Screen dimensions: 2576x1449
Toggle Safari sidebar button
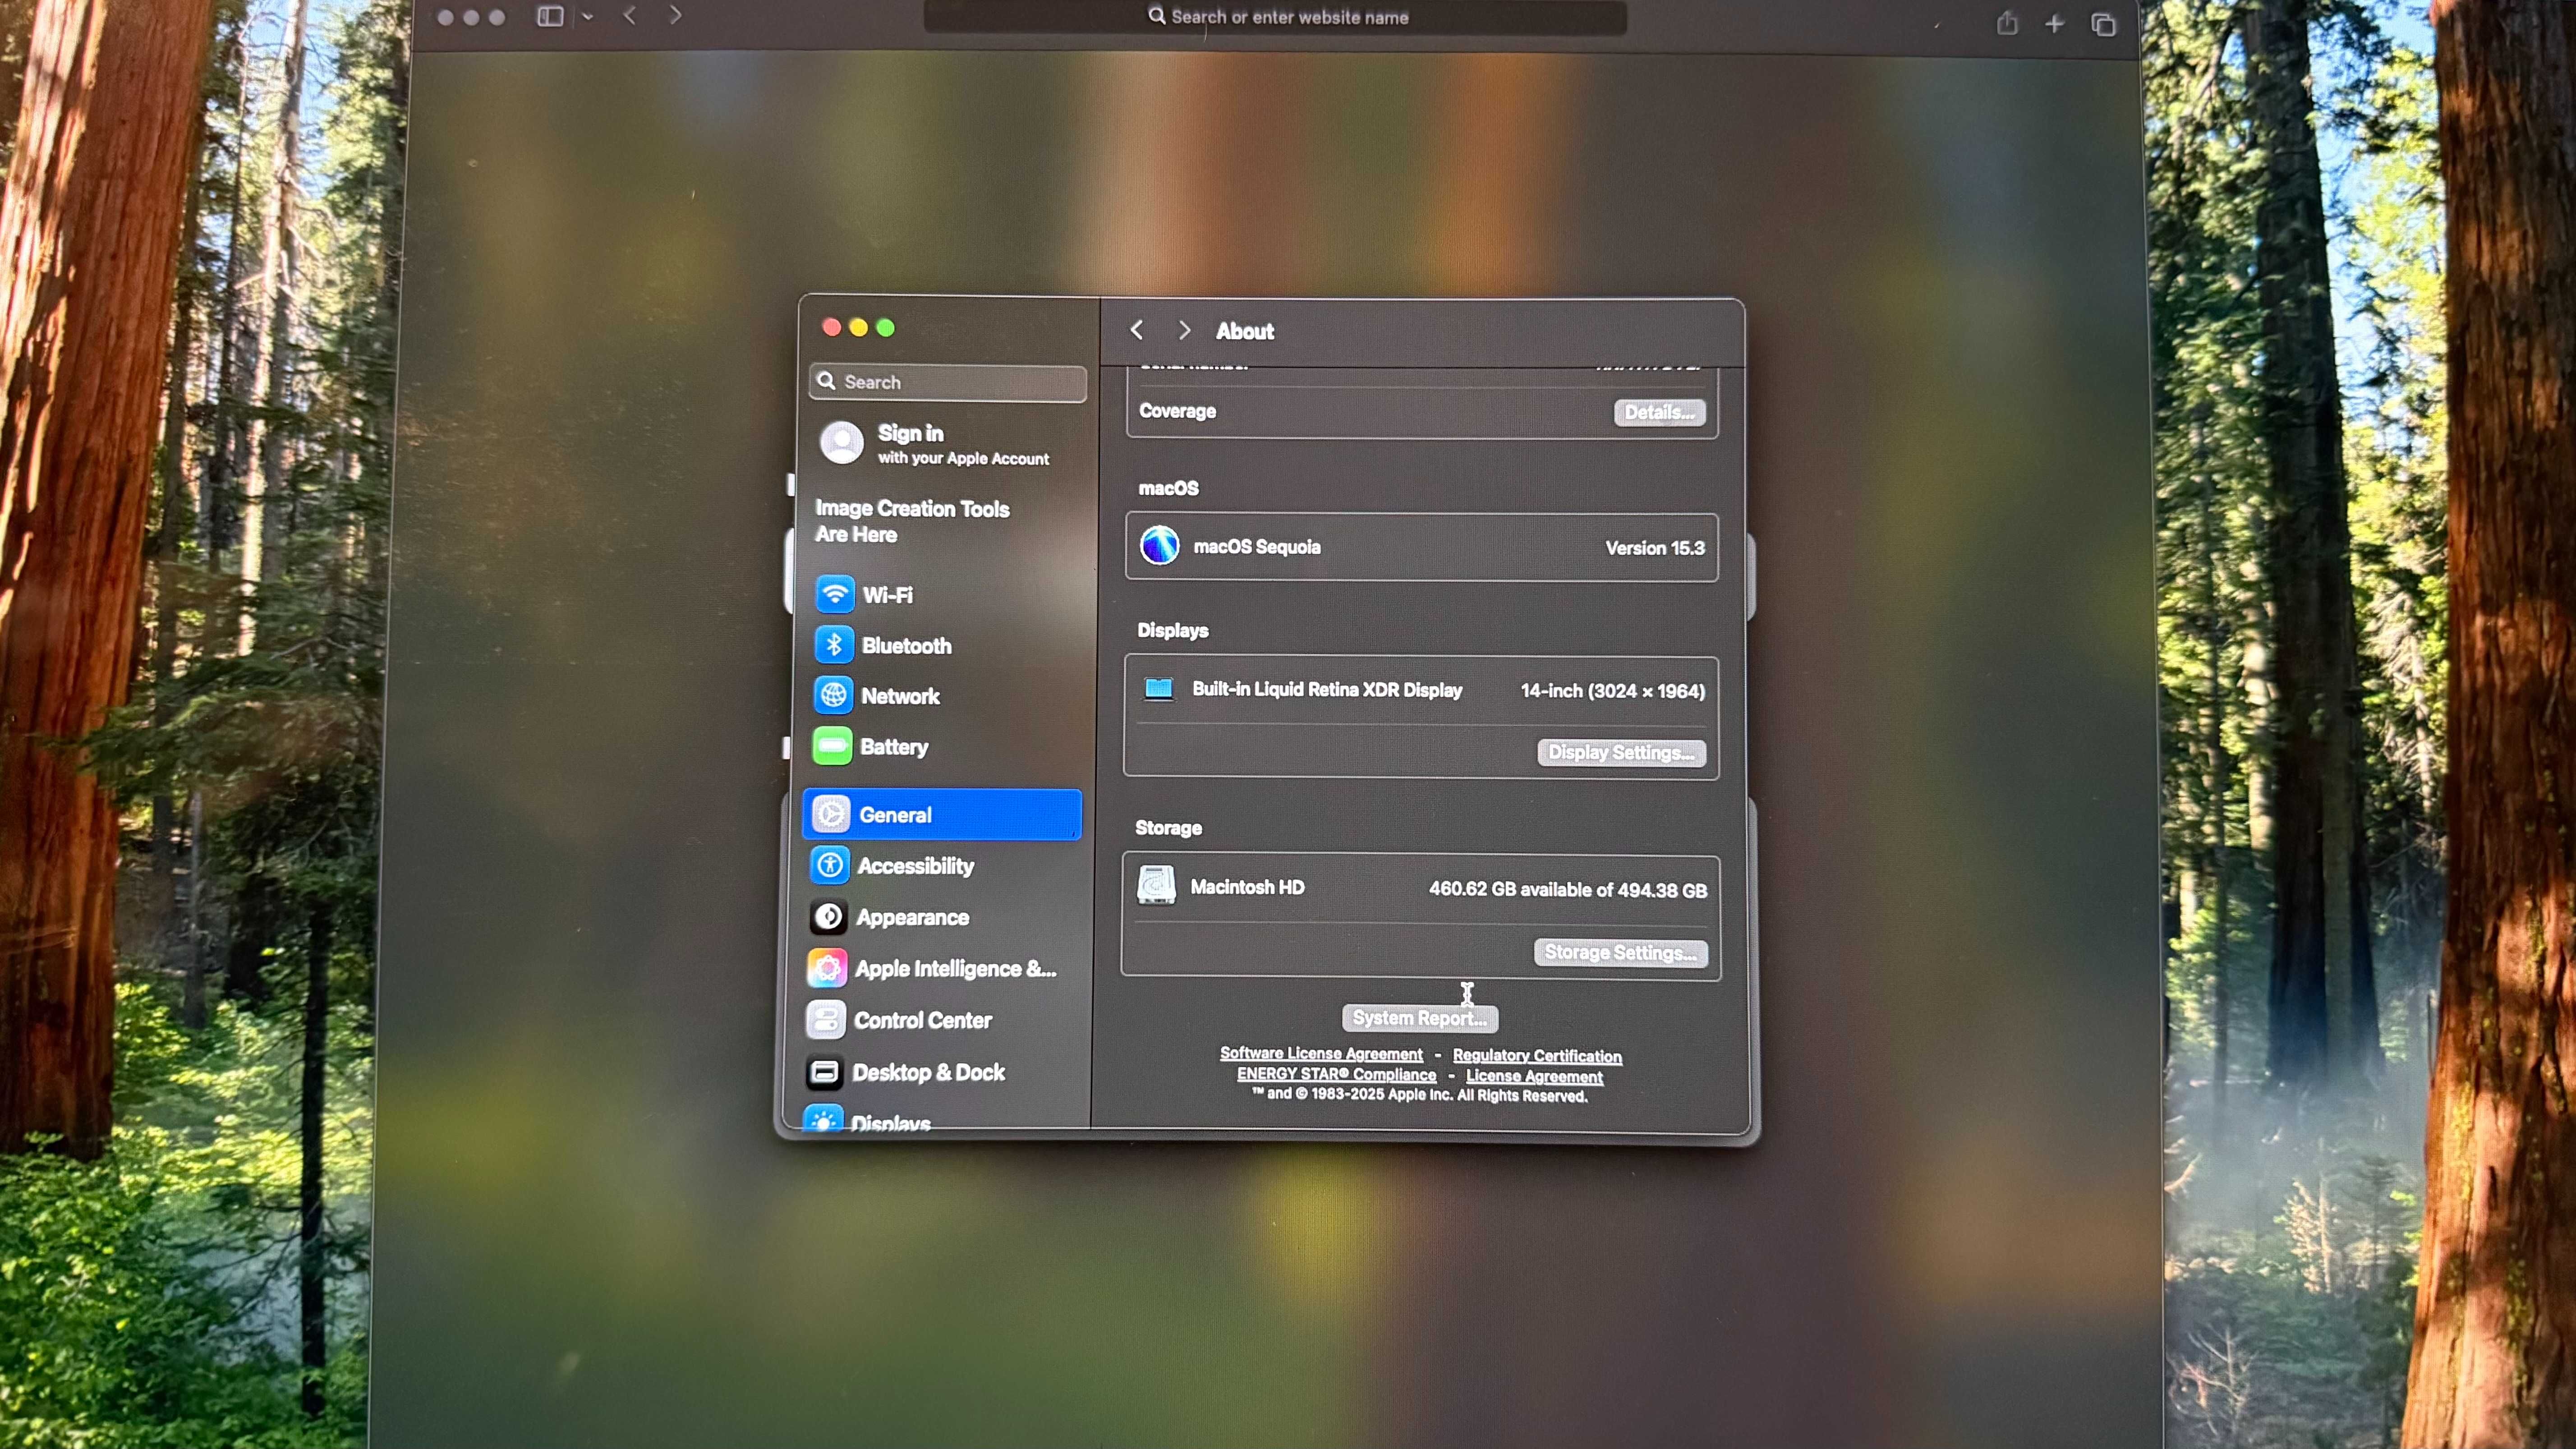pos(550,16)
